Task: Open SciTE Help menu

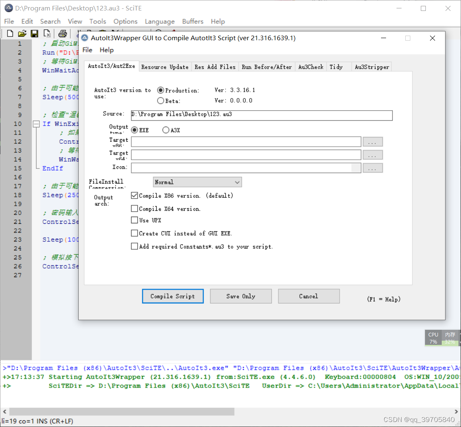Action: pyautogui.click(x=218, y=21)
